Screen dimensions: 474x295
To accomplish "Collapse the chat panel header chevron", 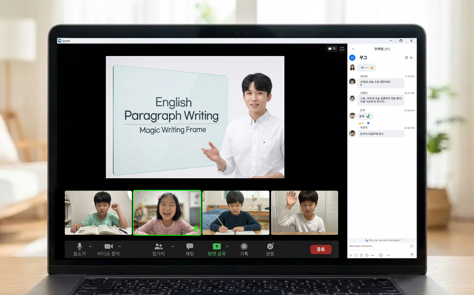I will pyautogui.click(x=353, y=49).
